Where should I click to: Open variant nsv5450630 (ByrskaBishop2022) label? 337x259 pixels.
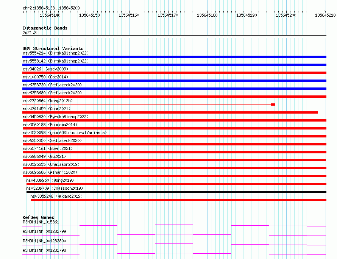(56, 117)
